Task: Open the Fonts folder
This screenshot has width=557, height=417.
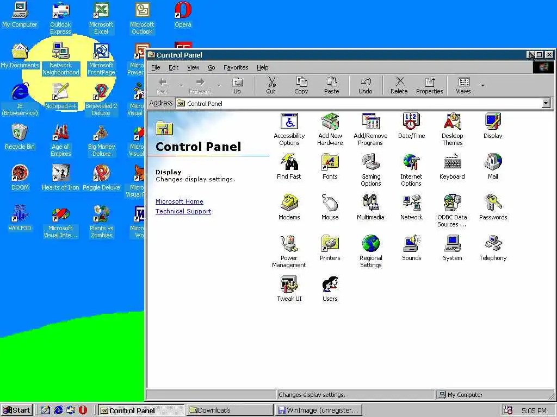Action: (330, 167)
